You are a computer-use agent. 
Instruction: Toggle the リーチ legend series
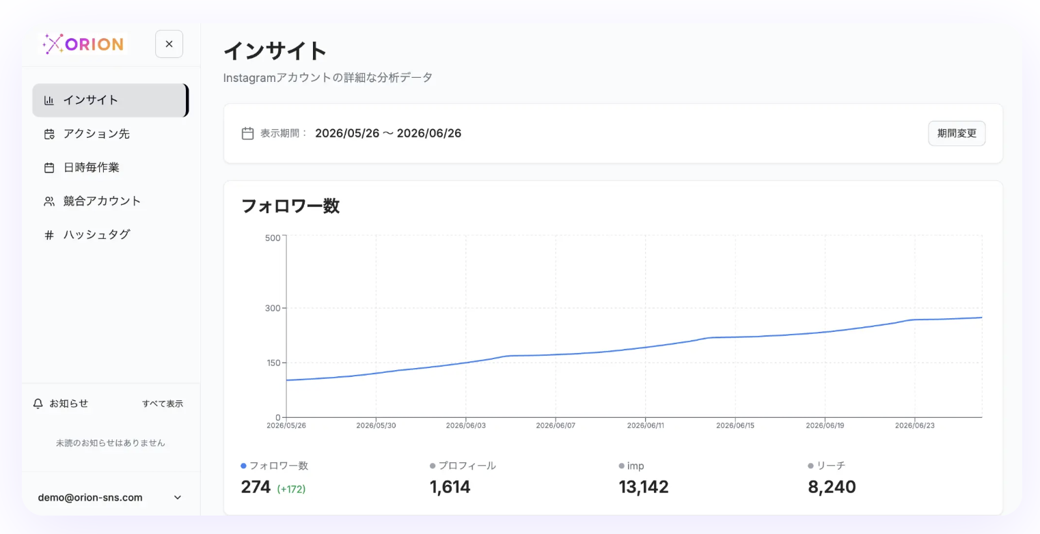pos(827,466)
